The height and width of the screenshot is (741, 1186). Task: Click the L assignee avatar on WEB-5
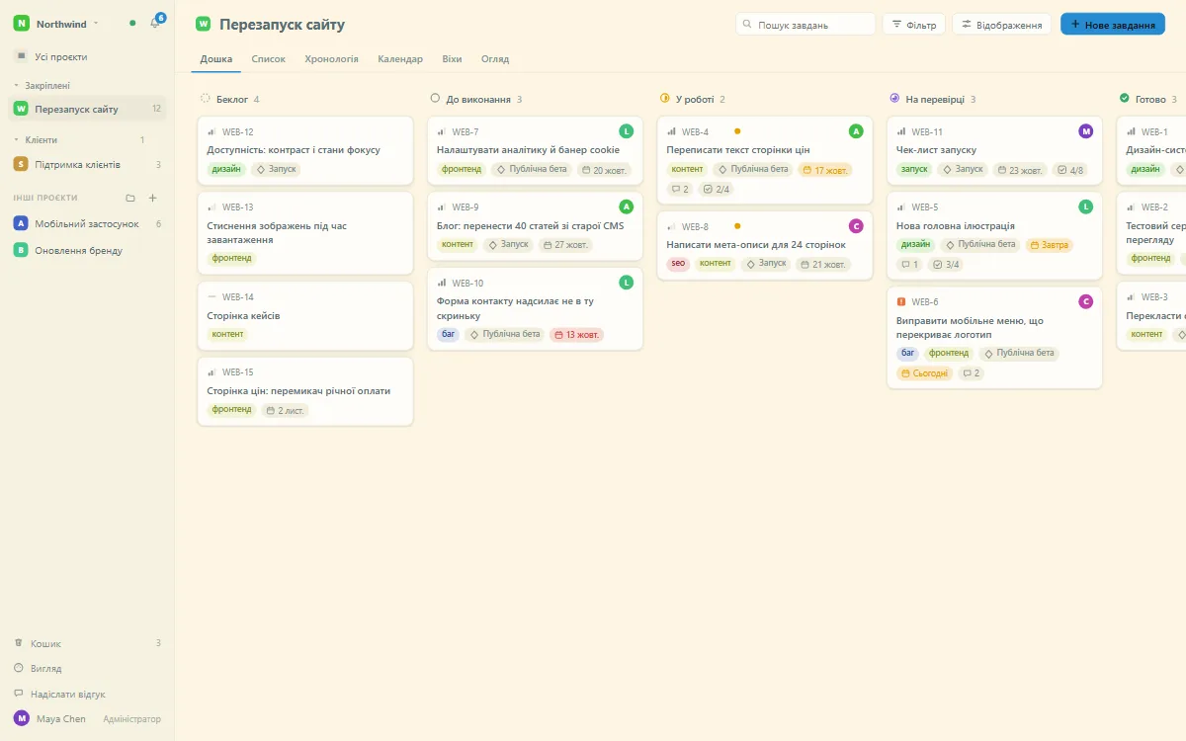click(1086, 206)
